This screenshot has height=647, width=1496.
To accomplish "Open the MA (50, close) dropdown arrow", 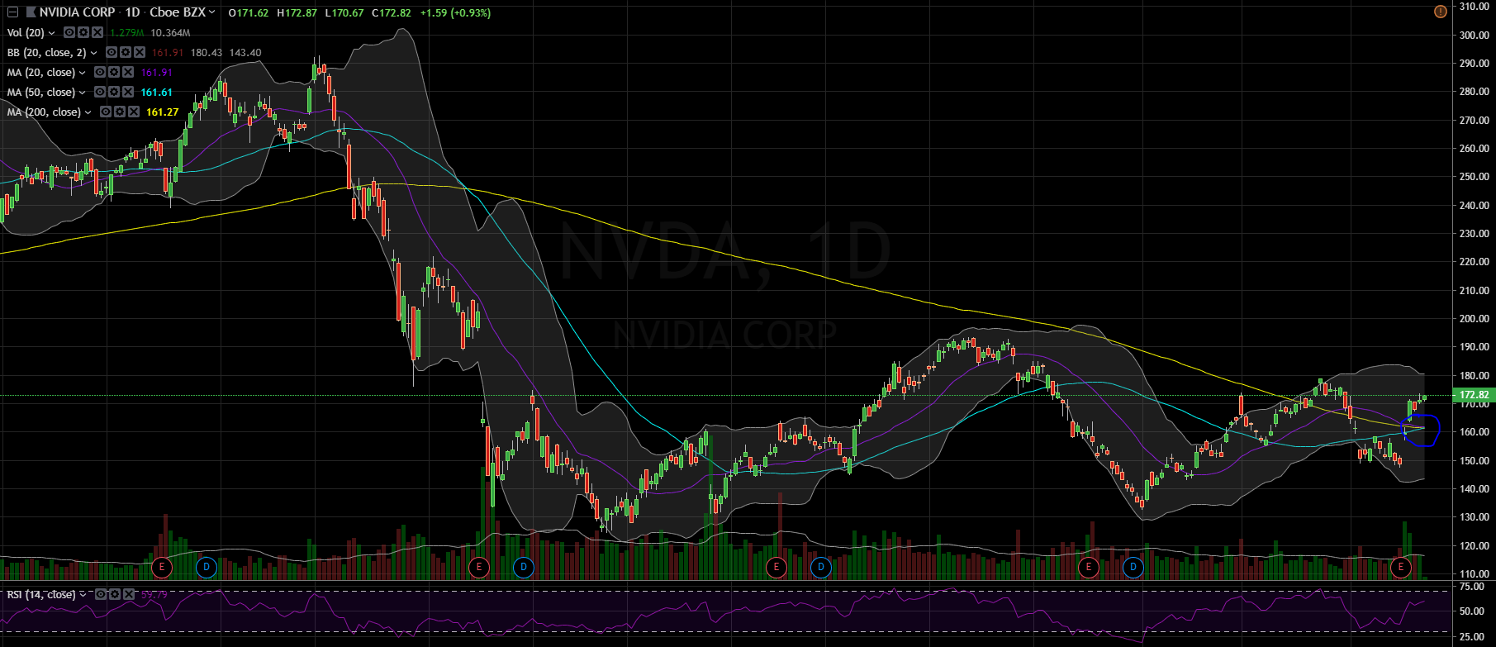I will click(82, 93).
